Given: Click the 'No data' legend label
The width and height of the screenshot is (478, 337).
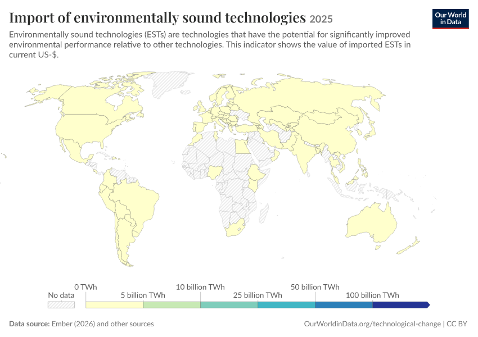Looking at the screenshot, I should point(61,295).
